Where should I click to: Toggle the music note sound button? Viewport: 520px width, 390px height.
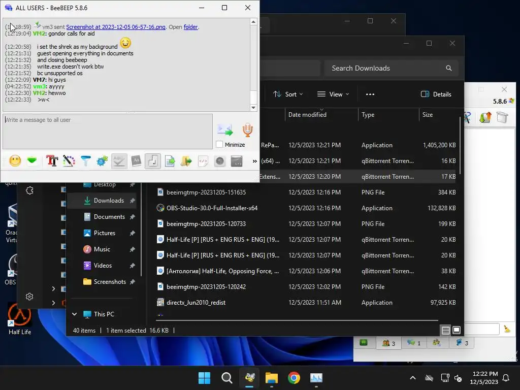click(152, 161)
